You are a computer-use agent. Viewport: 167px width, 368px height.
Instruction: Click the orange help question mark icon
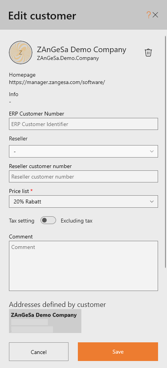[148, 15]
